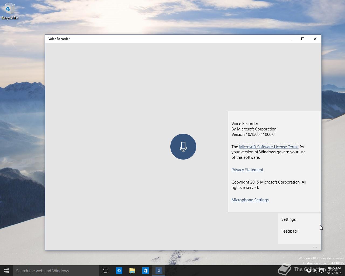Screen dimensions: 345x276
Task: Click the taskbar clock showing 10:05 AM
Action: [334, 271]
